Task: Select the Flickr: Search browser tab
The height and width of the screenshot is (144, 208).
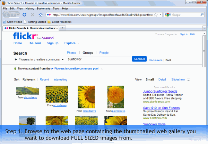Action: click(31, 28)
